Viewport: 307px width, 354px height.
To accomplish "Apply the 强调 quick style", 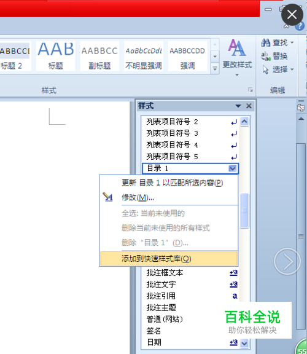I will (x=187, y=56).
